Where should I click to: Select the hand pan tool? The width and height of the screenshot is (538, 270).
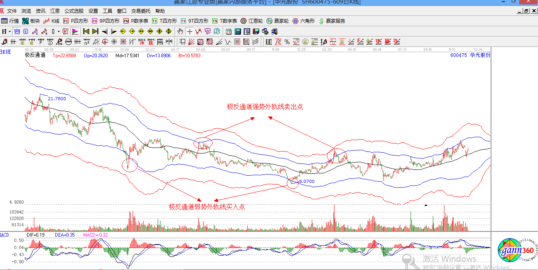(x=180, y=31)
